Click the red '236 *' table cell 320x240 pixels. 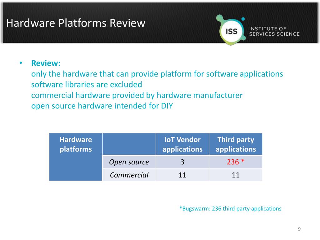[x=236, y=162]
